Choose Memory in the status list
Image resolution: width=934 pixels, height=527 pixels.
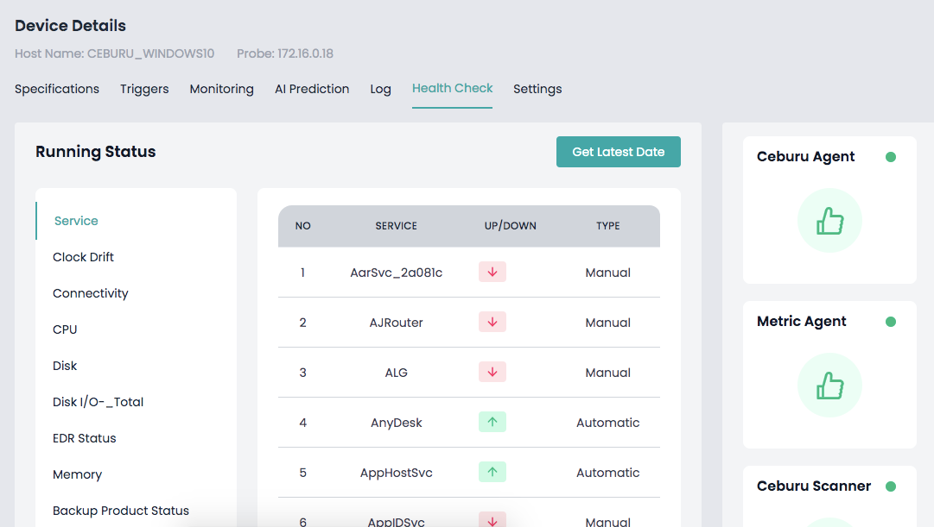point(77,474)
